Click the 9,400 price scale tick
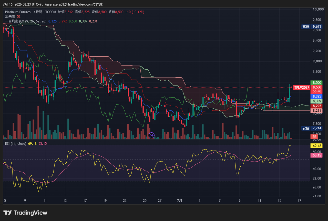The height and width of the screenshot is (221, 328). [x=317, y=40]
